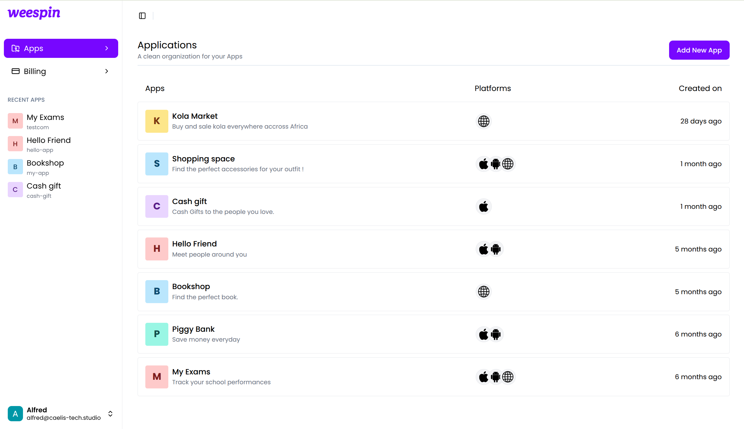Expand the Apps section chevron

[107, 48]
